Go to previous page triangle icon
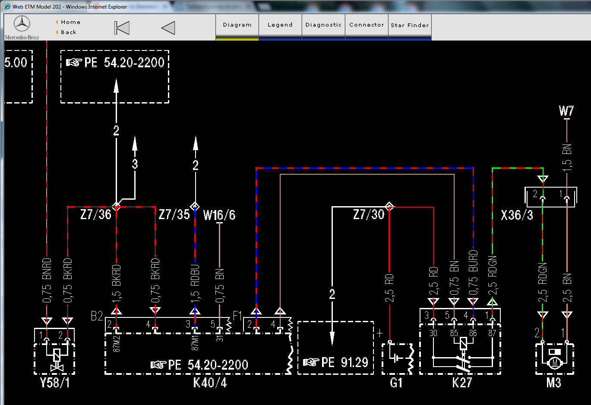The height and width of the screenshot is (405, 591). (168, 28)
